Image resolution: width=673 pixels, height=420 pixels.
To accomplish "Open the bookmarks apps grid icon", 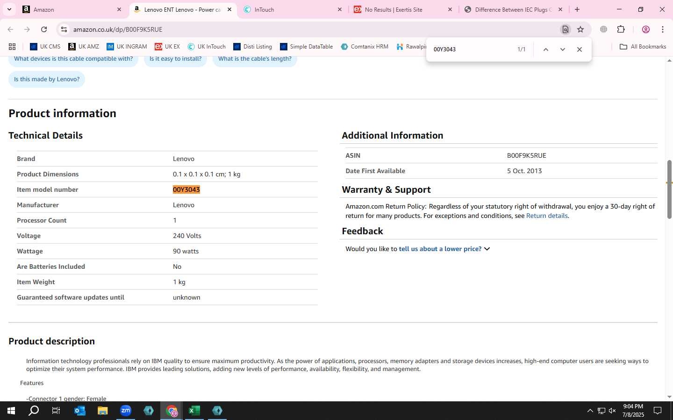I will (12, 47).
